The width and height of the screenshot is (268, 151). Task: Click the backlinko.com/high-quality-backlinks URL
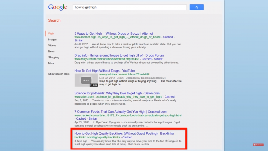pos(97,137)
